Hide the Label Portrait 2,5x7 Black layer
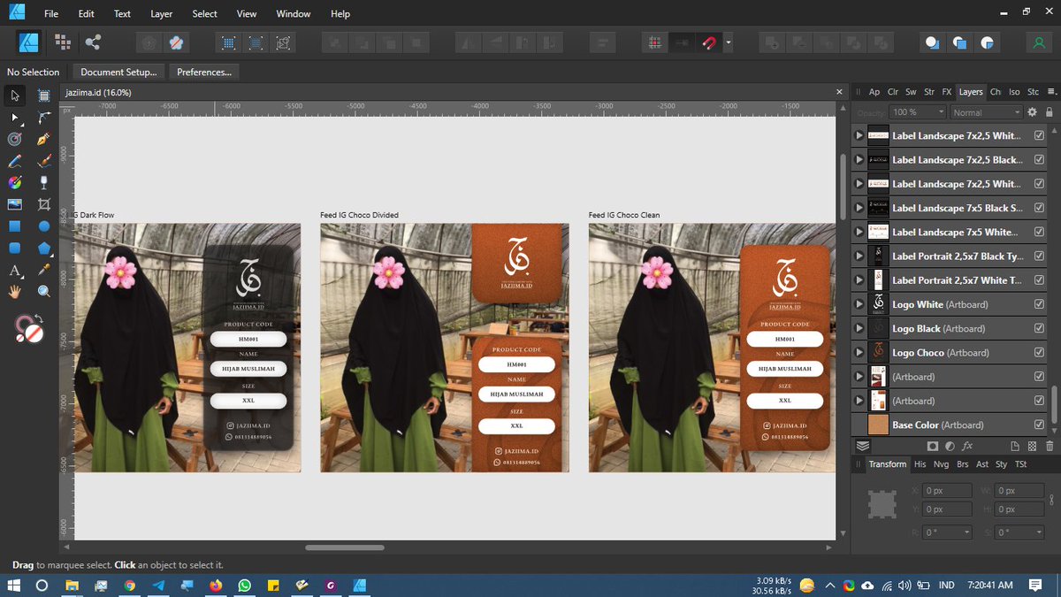 (x=1039, y=256)
